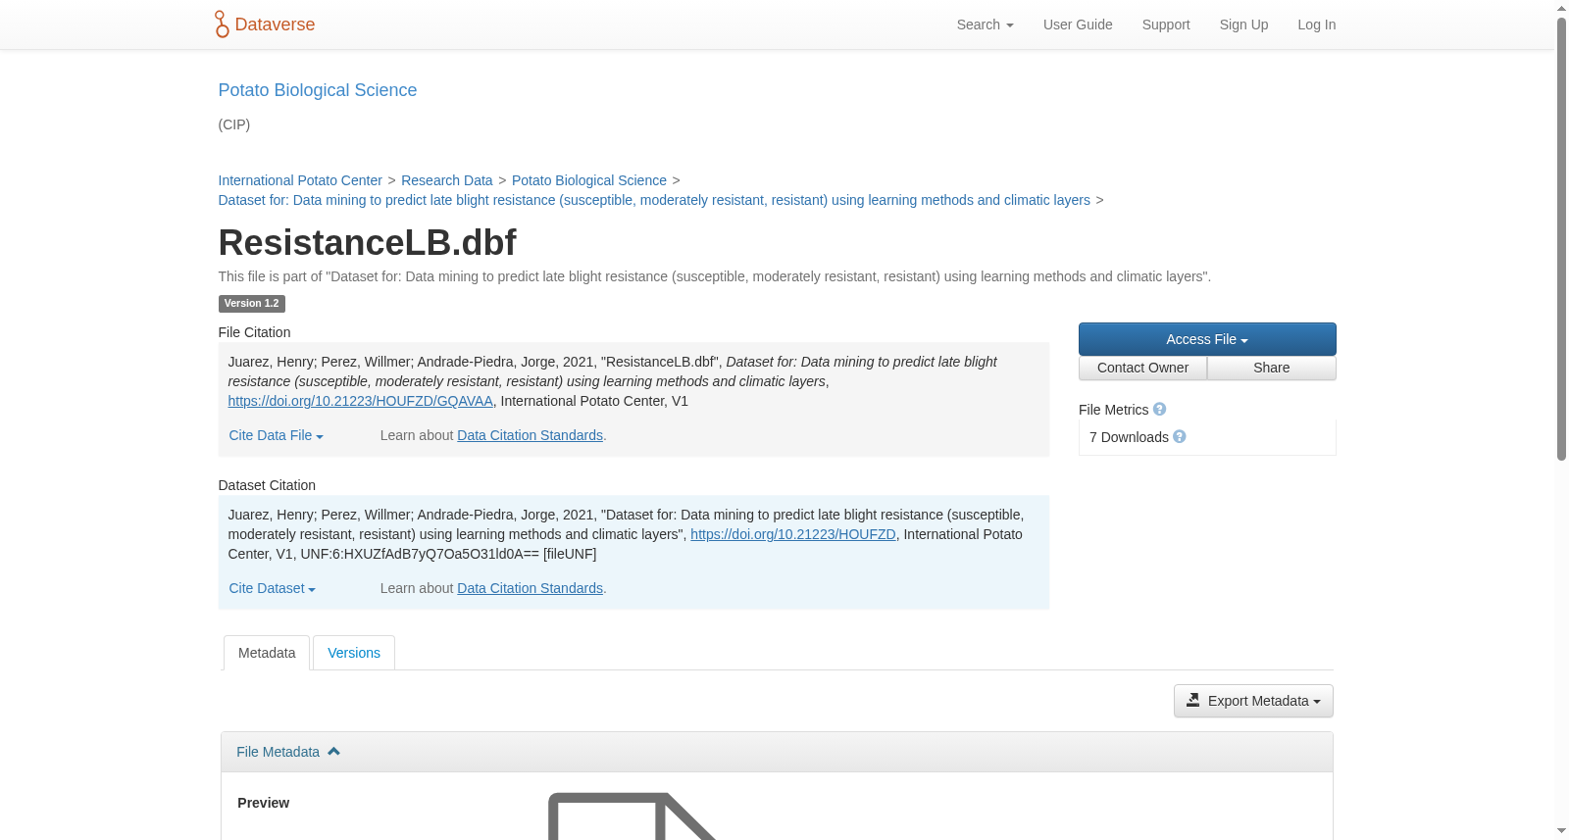The width and height of the screenshot is (1569, 840).
Task: Open Data Citation Standards link under File Citation
Action: [x=530, y=435]
